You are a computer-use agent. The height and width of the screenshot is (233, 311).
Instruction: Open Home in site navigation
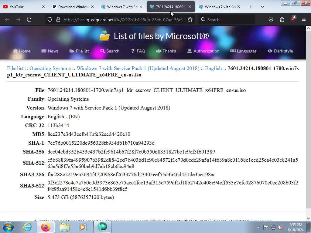[x=22, y=51]
